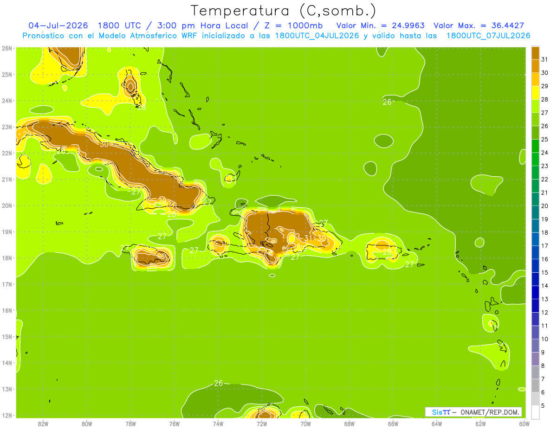Click the 24N latitude axis label
The height and width of the screenshot is (430, 557).
[7, 101]
